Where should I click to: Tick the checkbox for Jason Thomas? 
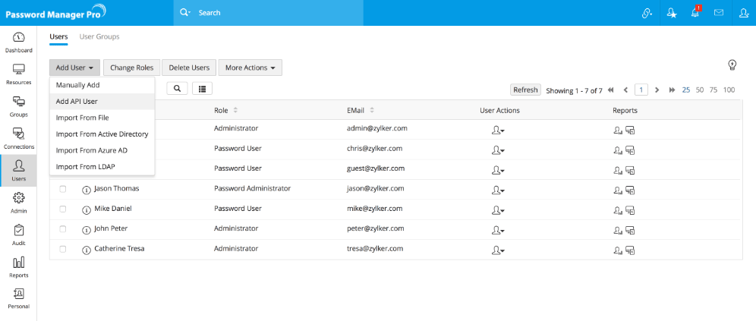[x=63, y=189]
